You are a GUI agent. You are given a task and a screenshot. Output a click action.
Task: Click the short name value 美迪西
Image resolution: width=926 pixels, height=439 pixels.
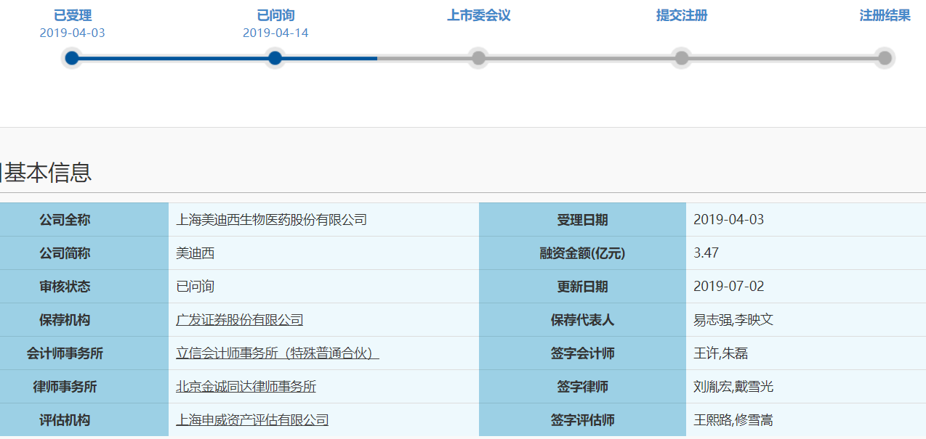tap(196, 253)
